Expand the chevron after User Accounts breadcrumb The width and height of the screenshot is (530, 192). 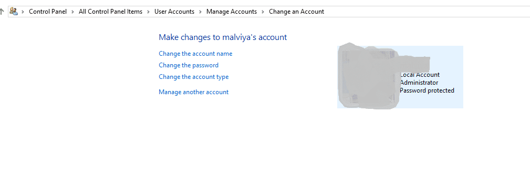coord(200,12)
